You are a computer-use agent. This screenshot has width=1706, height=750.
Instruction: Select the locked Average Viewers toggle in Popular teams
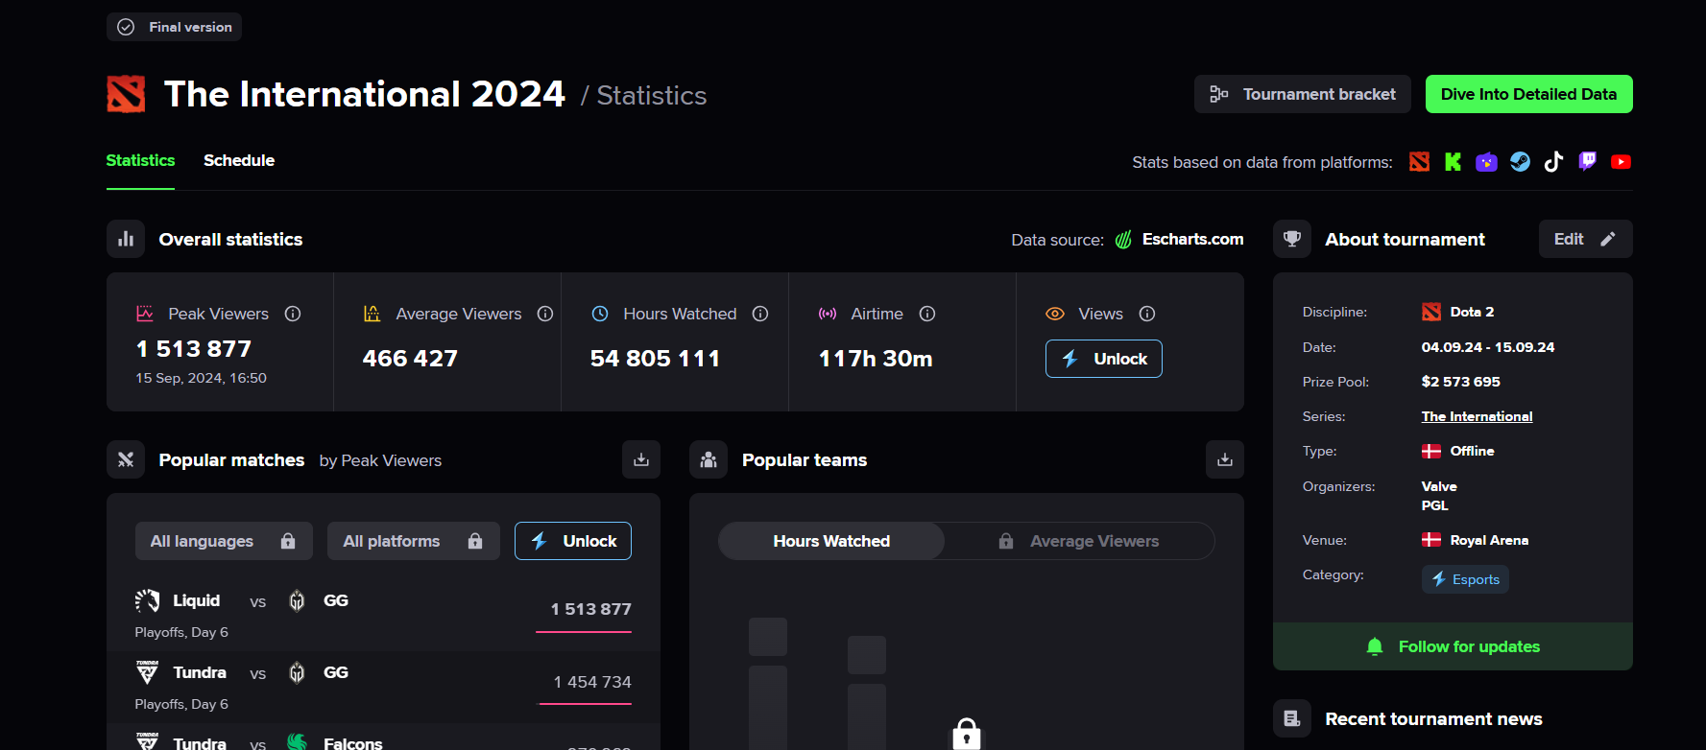pyautogui.click(x=1079, y=541)
